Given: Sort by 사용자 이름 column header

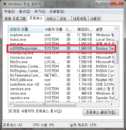Looking at the screenshot, I should coord(53,29).
